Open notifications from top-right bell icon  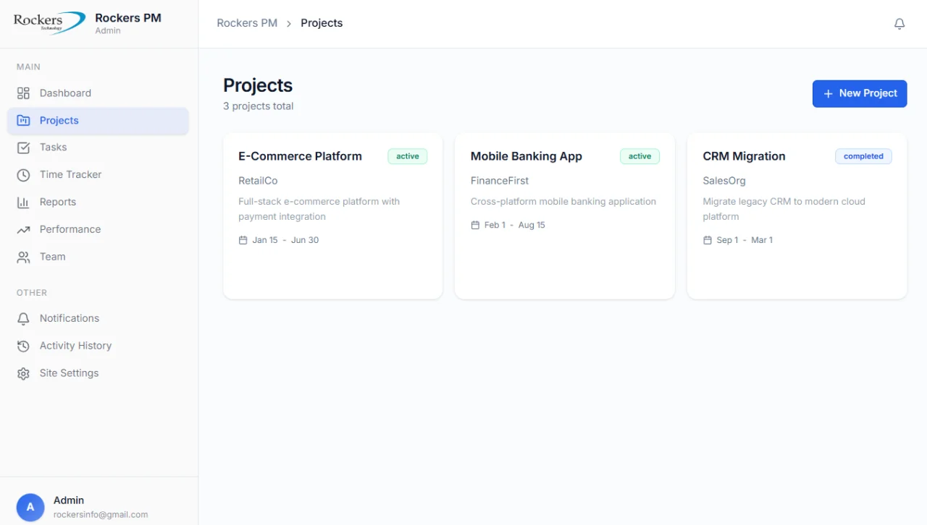[x=899, y=24]
